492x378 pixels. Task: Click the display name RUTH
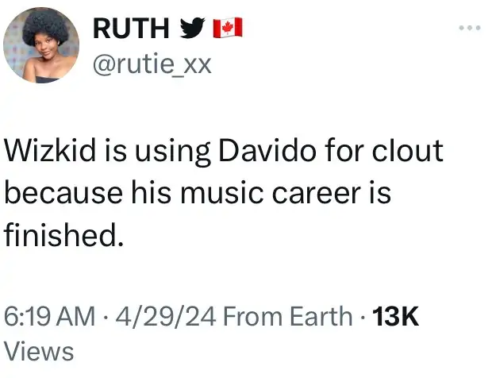click(x=130, y=28)
